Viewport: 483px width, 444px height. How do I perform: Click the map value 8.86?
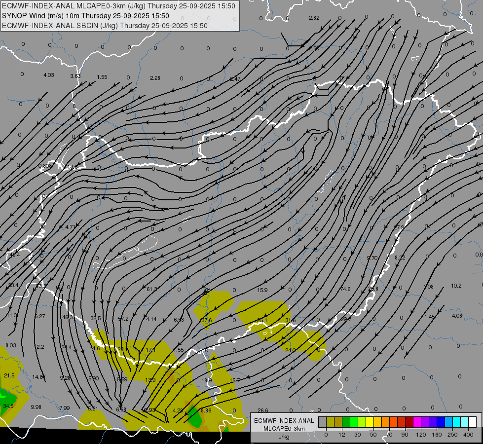206,410
